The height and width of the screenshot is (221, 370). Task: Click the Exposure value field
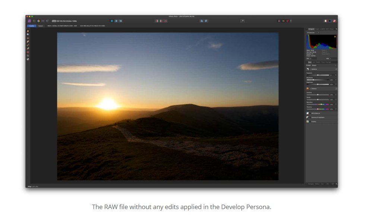[x=332, y=75]
